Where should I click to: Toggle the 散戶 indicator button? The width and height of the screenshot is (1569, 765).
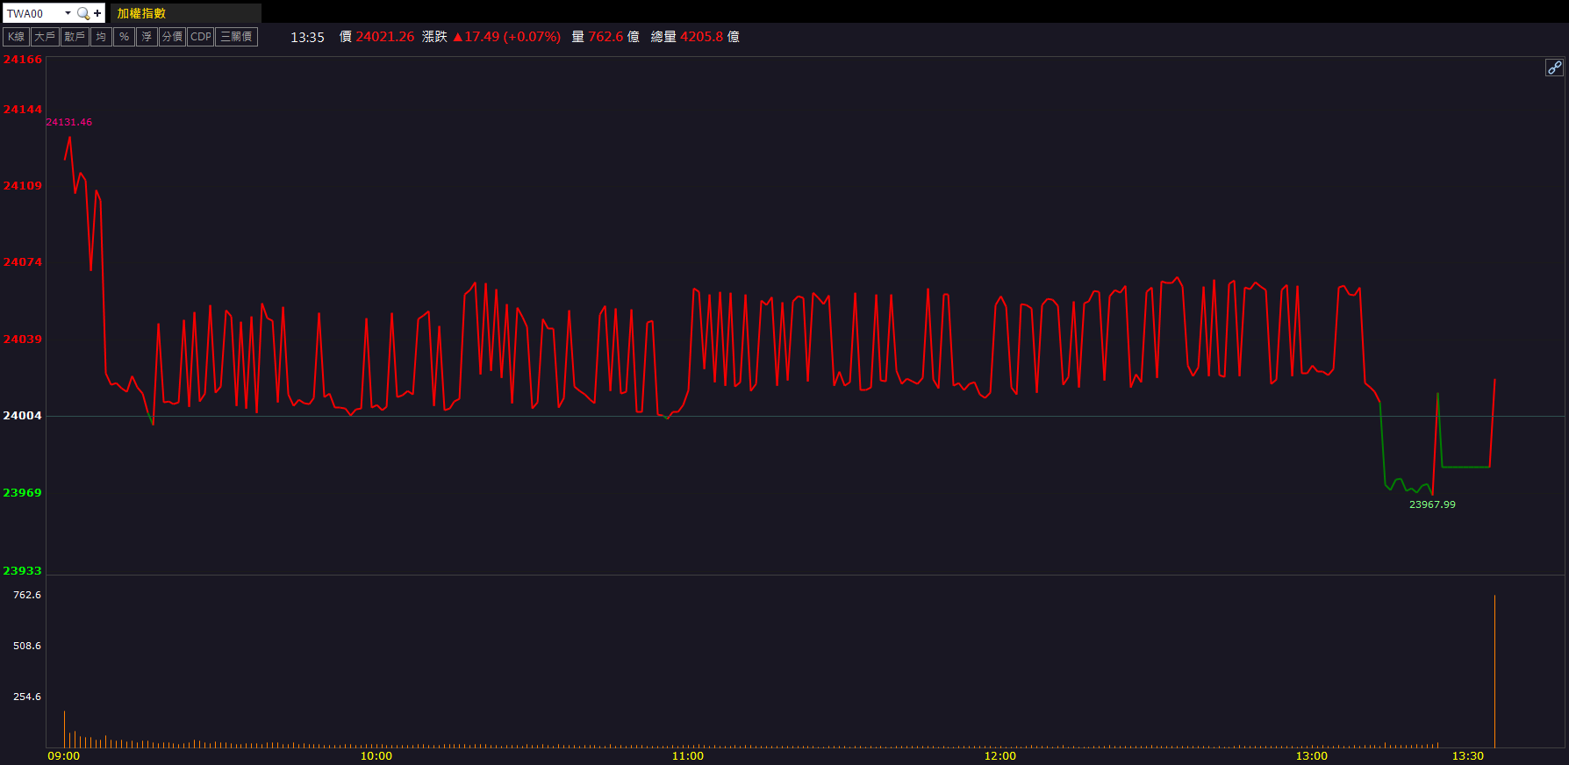tap(75, 37)
